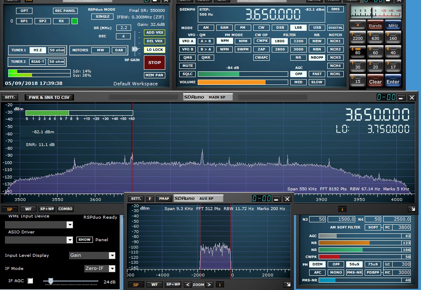Select the 30 m band key

pos(358,66)
